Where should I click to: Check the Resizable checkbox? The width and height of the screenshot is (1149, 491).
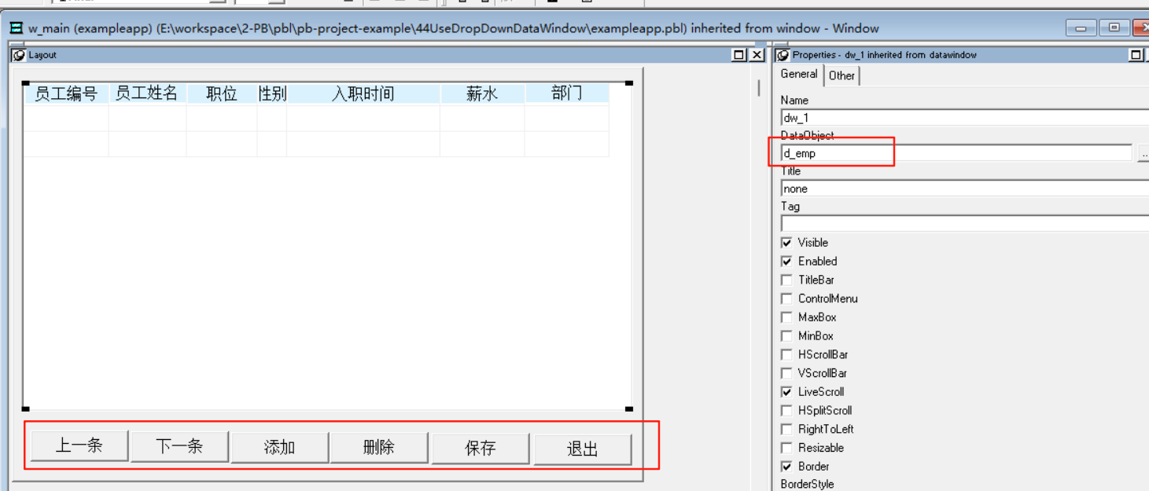coord(786,447)
